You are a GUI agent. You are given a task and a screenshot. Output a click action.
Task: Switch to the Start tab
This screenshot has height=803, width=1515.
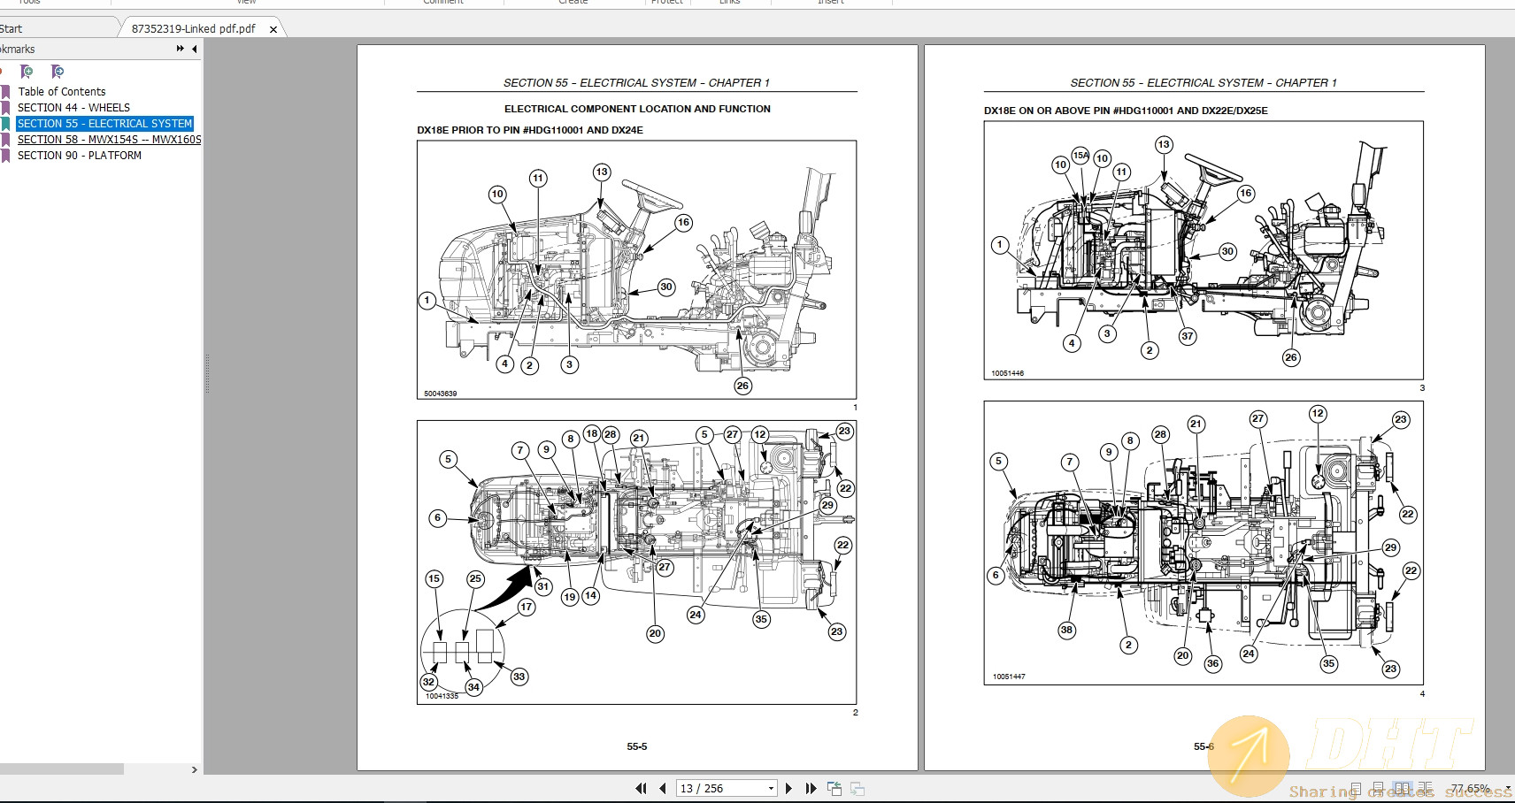tap(12, 27)
